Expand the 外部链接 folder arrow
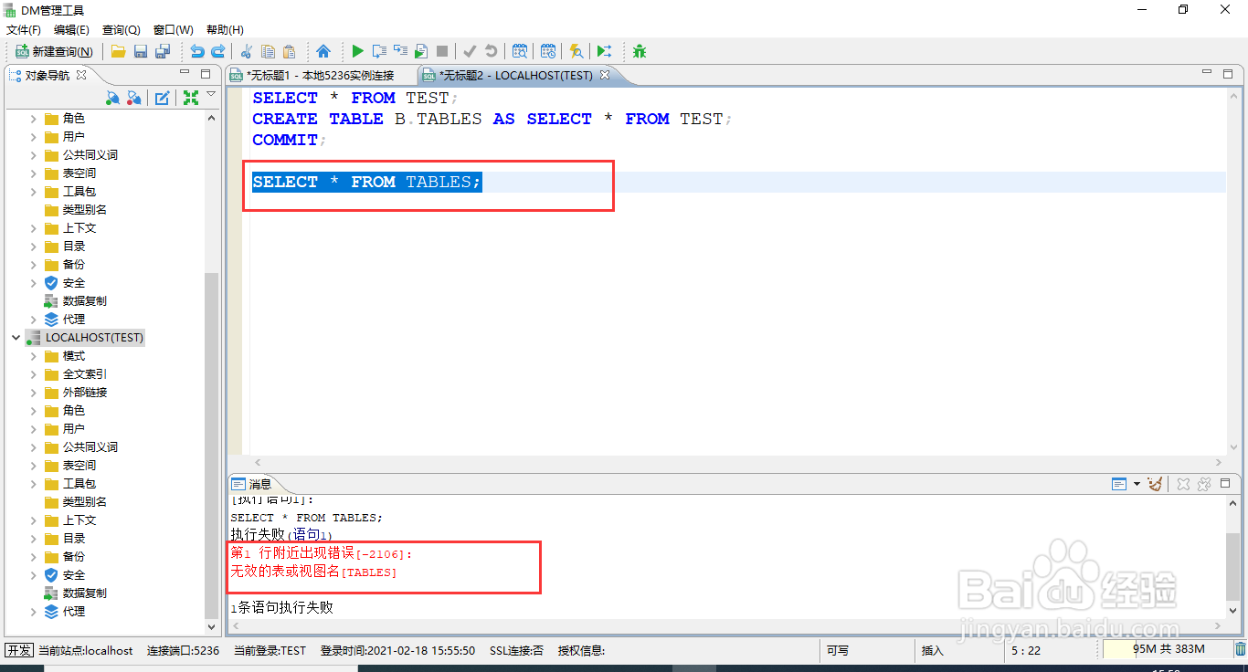The image size is (1248, 672). pos(34,393)
